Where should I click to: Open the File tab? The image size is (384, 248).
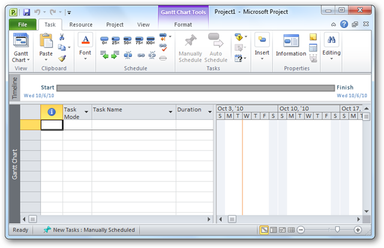coord(23,25)
